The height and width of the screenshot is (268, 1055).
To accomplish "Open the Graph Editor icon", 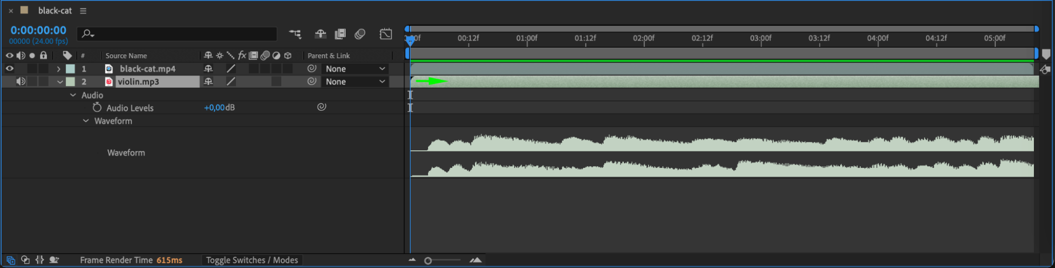I will [x=386, y=34].
